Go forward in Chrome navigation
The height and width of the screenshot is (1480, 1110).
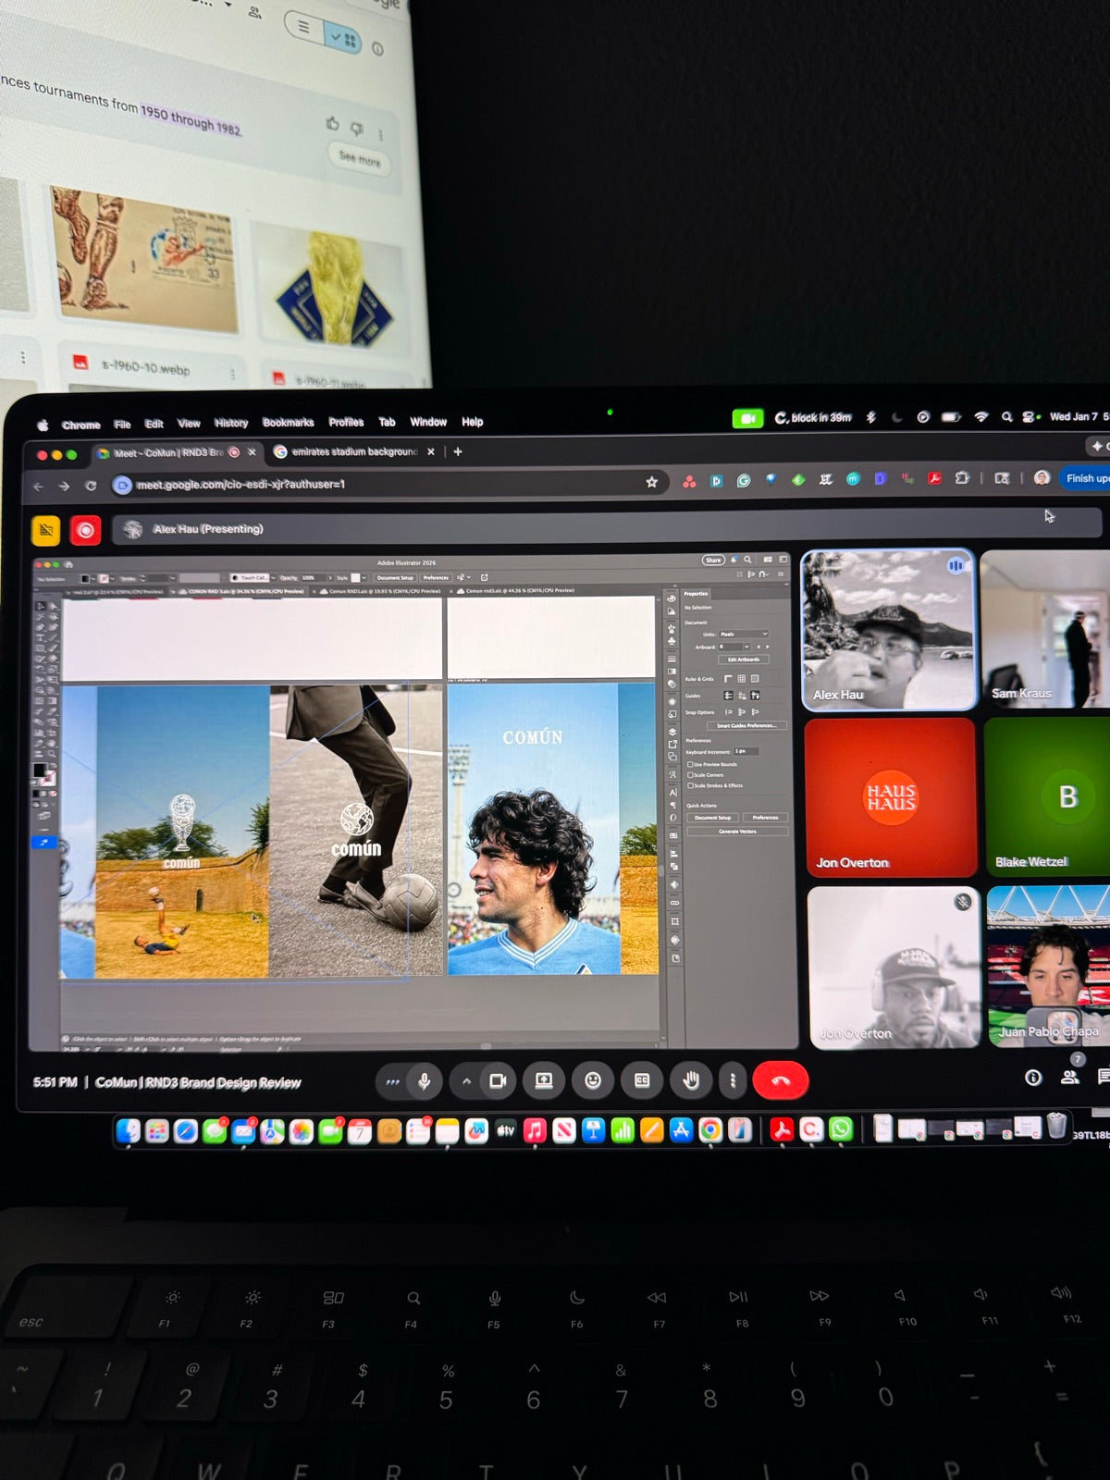[x=64, y=487]
